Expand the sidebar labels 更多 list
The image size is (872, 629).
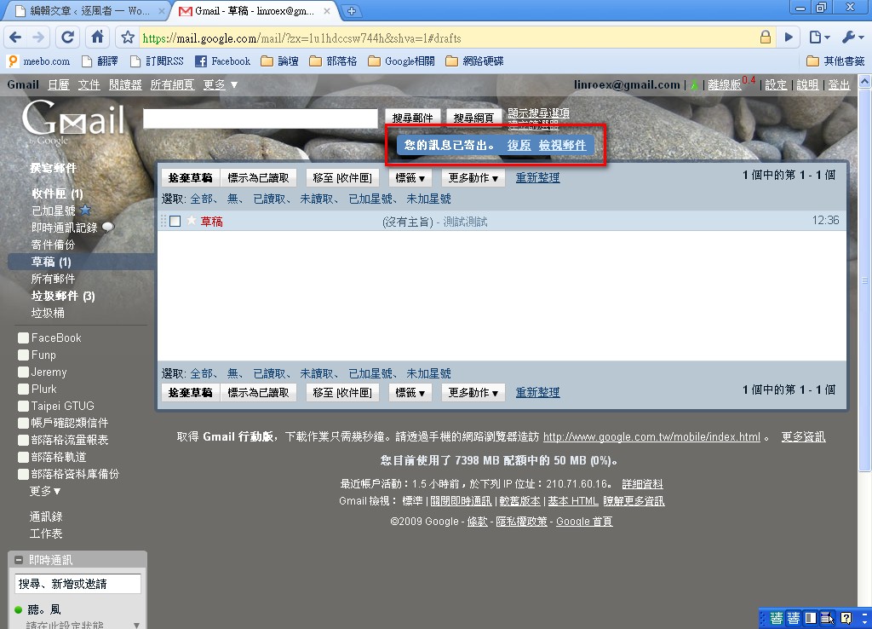pos(45,491)
